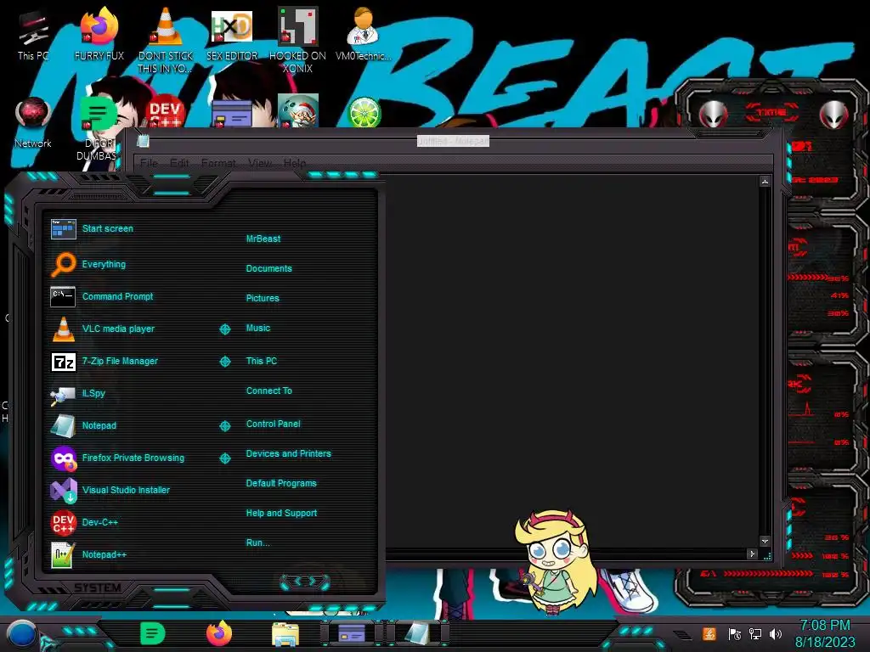Screen dimensions: 870x652
Task: Expand 7-Zip File Manager jump list arrow
Action: coord(224,362)
